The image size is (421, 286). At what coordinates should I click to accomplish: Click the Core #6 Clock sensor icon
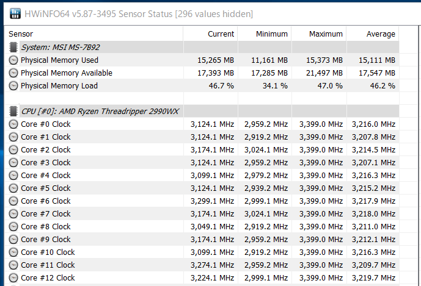pos(13,201)
